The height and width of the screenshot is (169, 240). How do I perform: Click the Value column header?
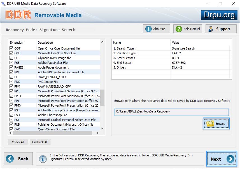tap(200, 43)
